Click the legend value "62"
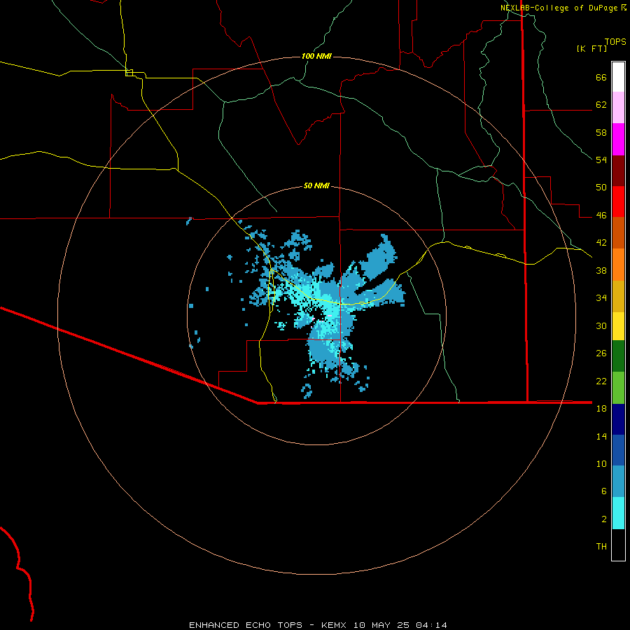This screenshot has height=630, width=630. [601, 105]
